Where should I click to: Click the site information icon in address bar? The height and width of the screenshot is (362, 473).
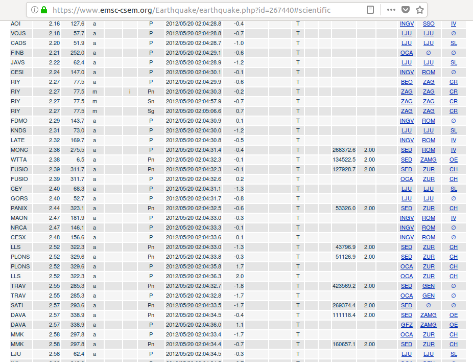[35, 10]
